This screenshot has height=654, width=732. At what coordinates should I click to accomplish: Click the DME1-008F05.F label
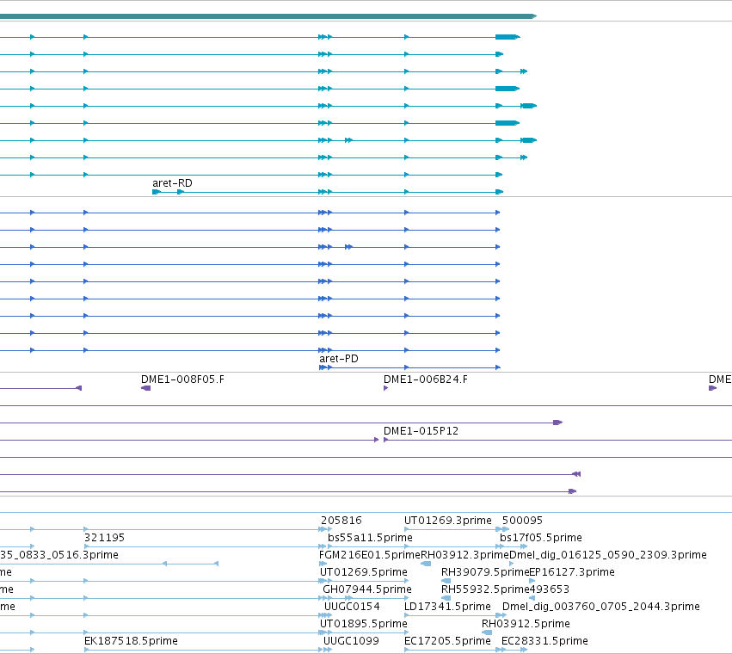click(182, 379)
